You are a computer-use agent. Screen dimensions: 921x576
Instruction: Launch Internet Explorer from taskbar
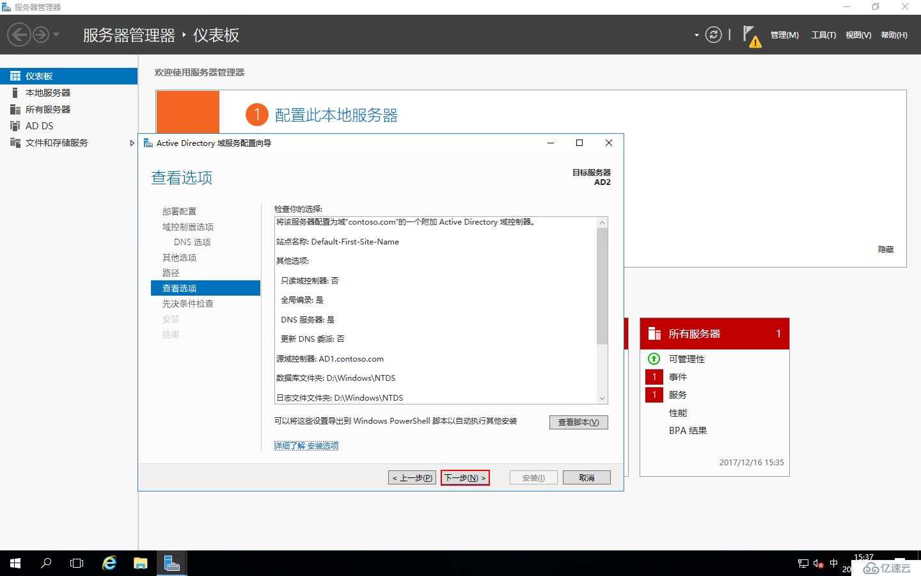[109, 563]
